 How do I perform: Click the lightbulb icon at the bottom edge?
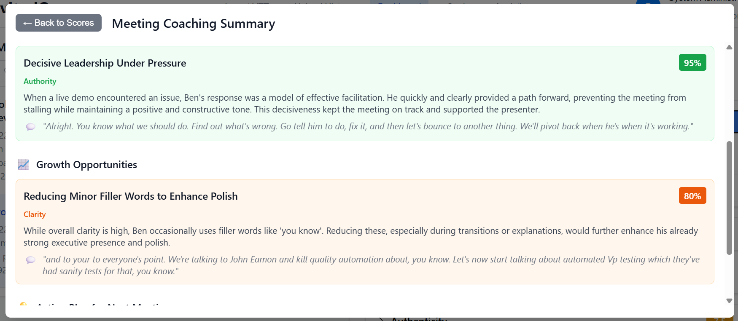(x=24, y=304)
